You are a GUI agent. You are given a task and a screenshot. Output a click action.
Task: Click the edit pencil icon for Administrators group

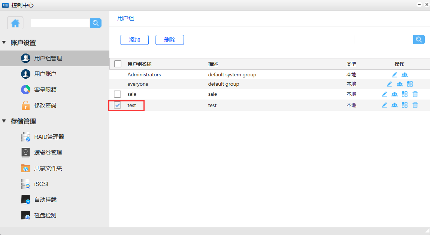click(x=394, y=75)
